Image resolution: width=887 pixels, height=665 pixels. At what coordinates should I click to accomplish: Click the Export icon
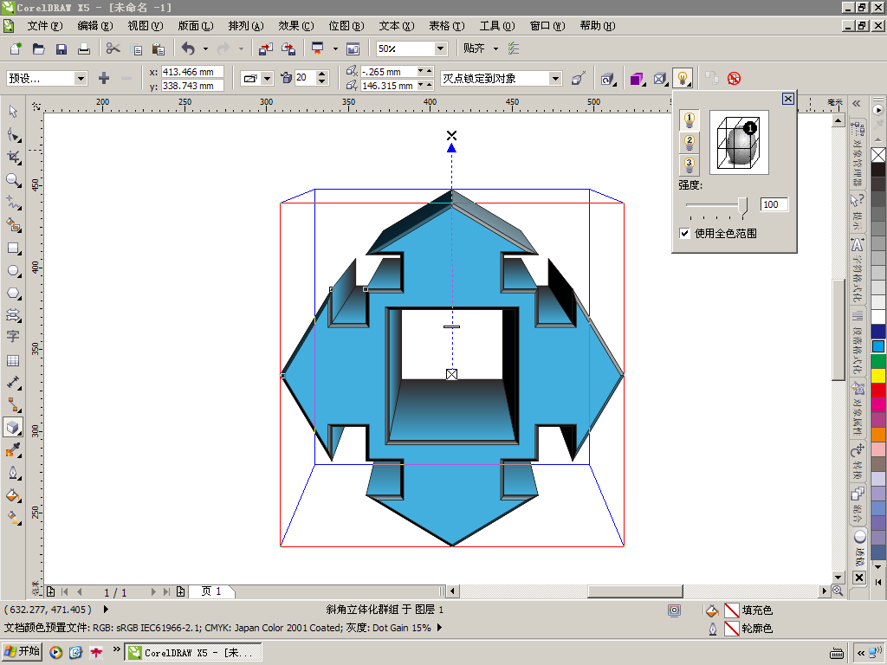pos(288,48)
